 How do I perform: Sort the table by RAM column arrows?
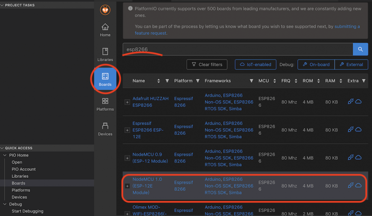[x=341, y=81]
